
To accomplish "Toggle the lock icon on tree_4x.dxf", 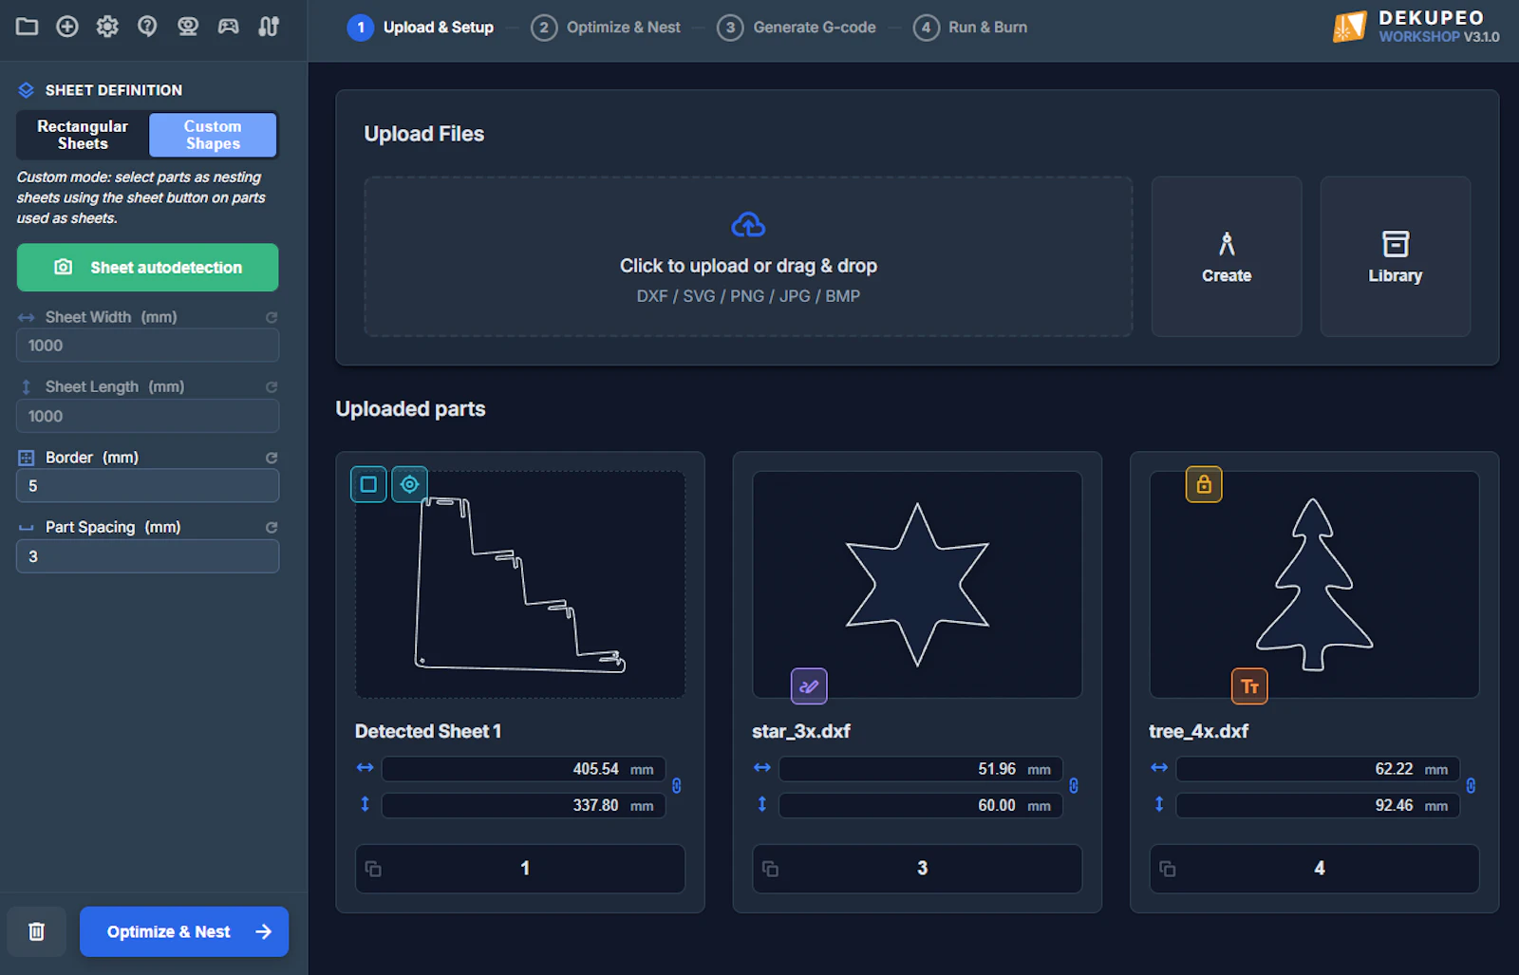I will pos(1204,484).
